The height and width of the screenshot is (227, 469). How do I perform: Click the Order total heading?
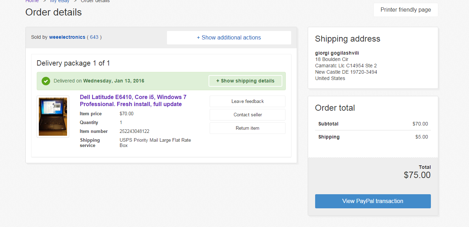click(x=335, y=108)
